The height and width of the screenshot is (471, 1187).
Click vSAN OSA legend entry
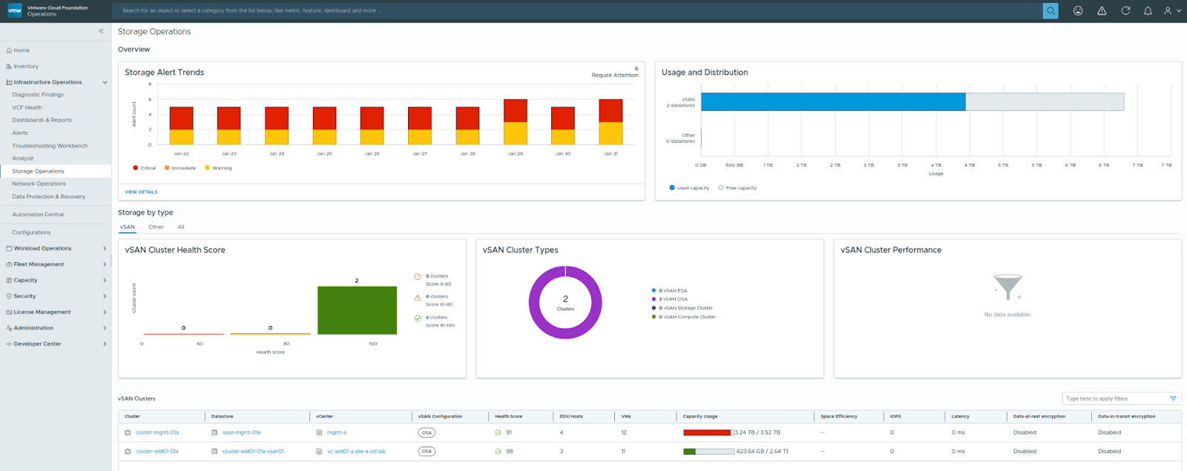pos(670,299)
